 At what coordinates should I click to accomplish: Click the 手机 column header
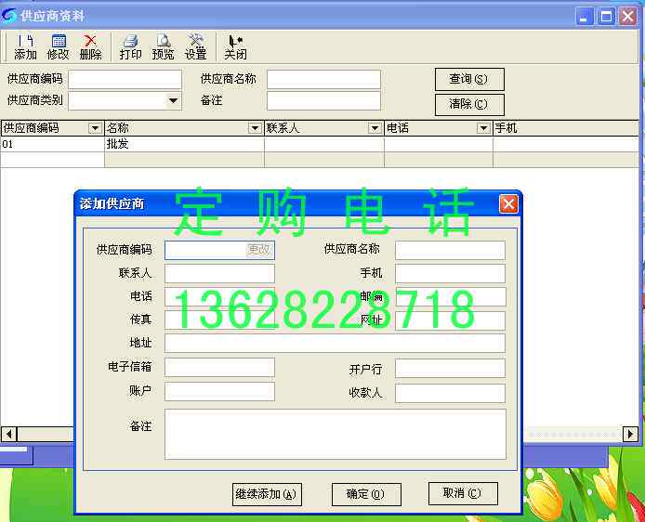tap(566, 128)
